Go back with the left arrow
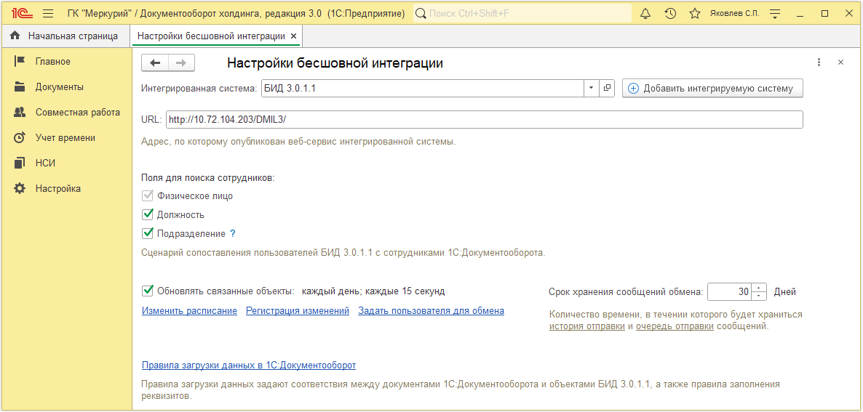The image size is (863, 412). [155, 63]
